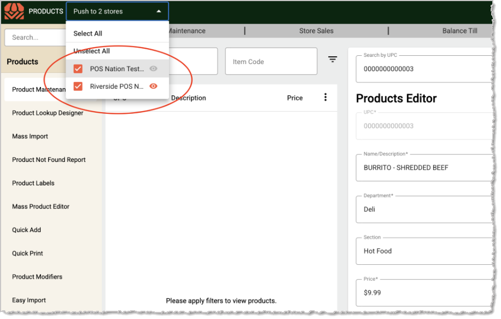
Task: Open the Department field showing Deli
Action: click(x=424, y=210)
